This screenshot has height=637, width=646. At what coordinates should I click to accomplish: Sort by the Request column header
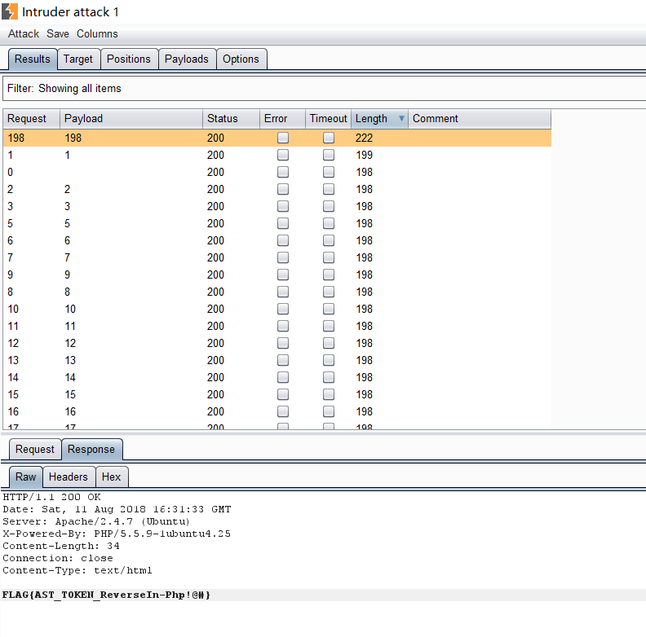pos(31,118)
